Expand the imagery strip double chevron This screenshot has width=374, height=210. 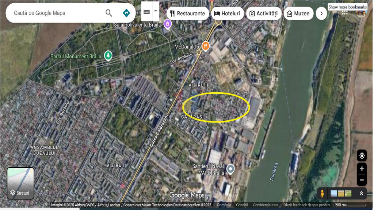[x=361, y=194]
